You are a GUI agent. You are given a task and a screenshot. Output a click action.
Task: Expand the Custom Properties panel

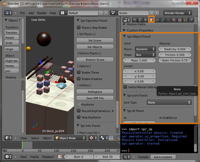(x=140, y=30)
